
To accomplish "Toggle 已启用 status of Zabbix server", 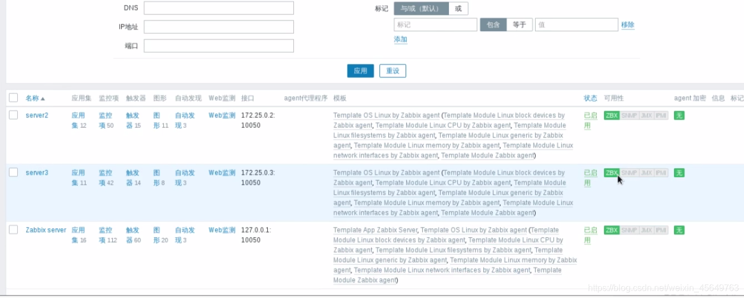I will [x=591, y=235].
